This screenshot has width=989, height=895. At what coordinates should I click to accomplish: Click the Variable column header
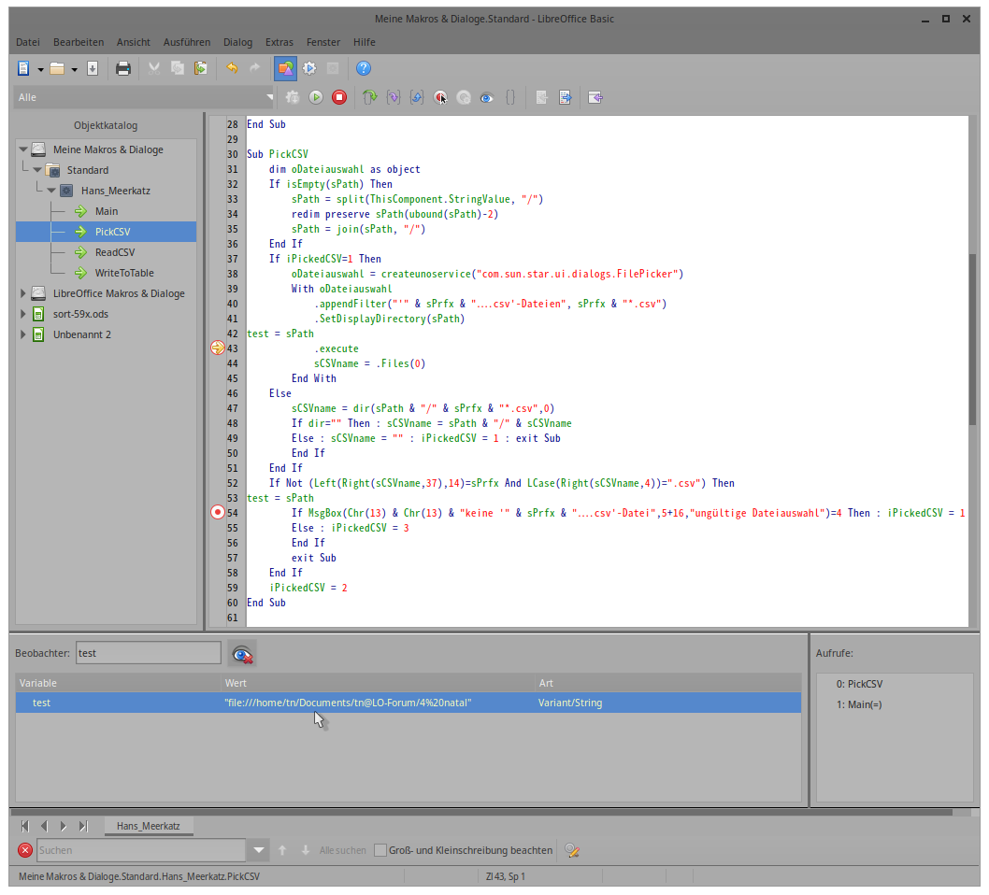[118, 683]
